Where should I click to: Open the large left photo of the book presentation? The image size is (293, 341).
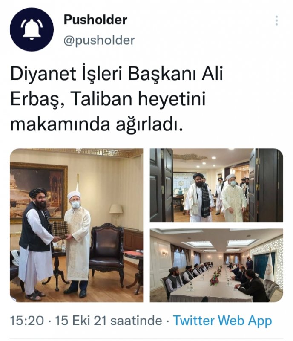(77, 225)
